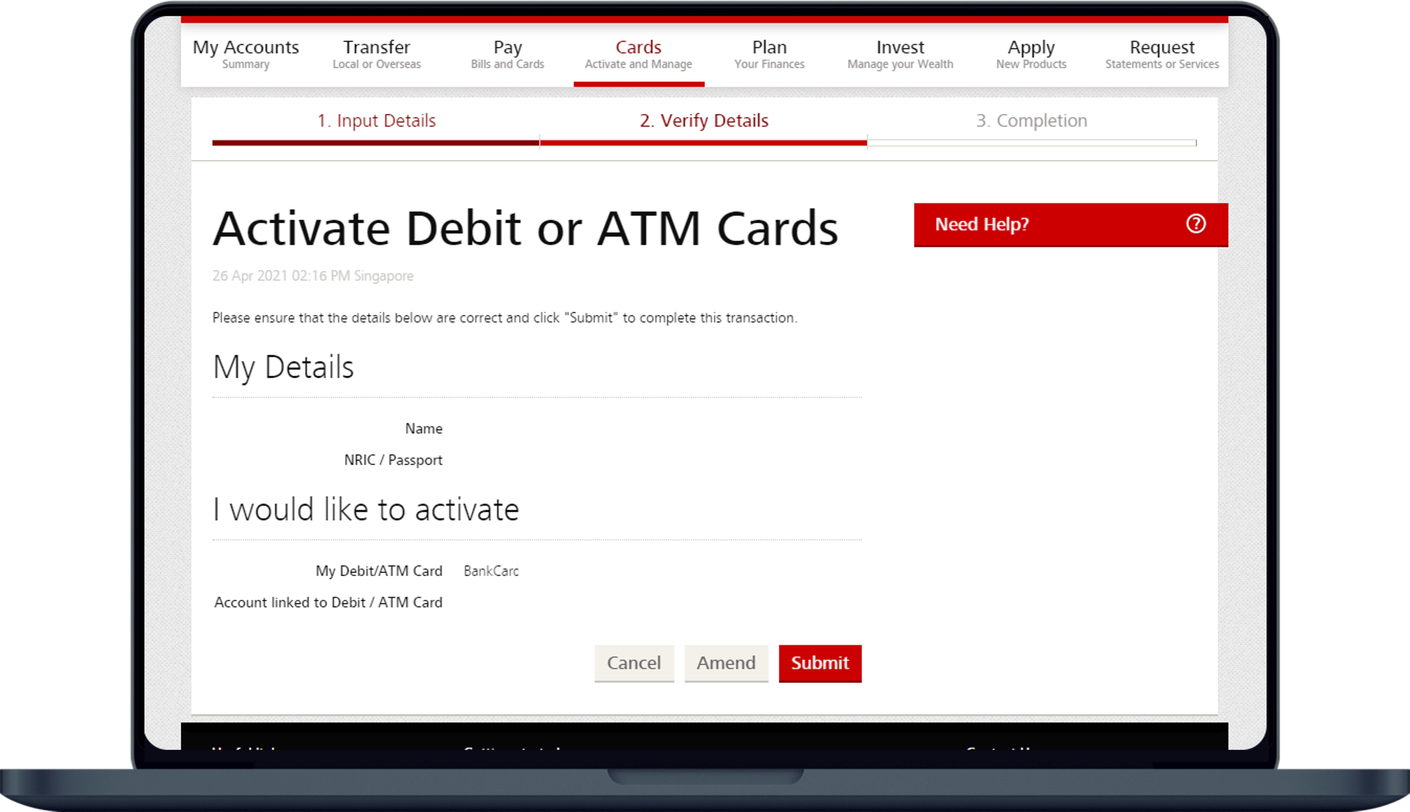Screen dimensions: 1410x812
Task: Go to step 1 Input Details
Action: pyautogui.click(x=376, y=121)
